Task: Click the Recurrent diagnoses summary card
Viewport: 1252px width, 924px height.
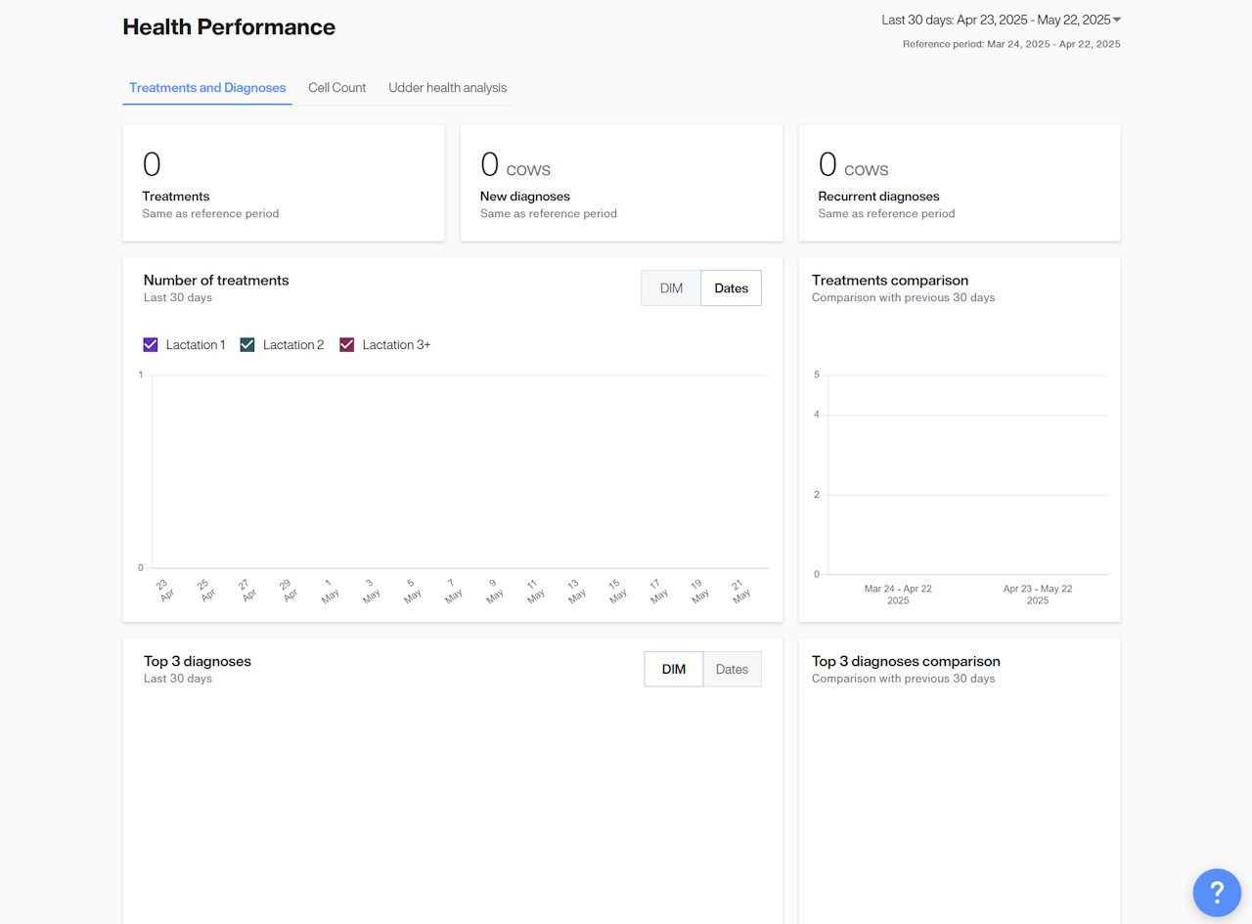Action: coord(959,183)
